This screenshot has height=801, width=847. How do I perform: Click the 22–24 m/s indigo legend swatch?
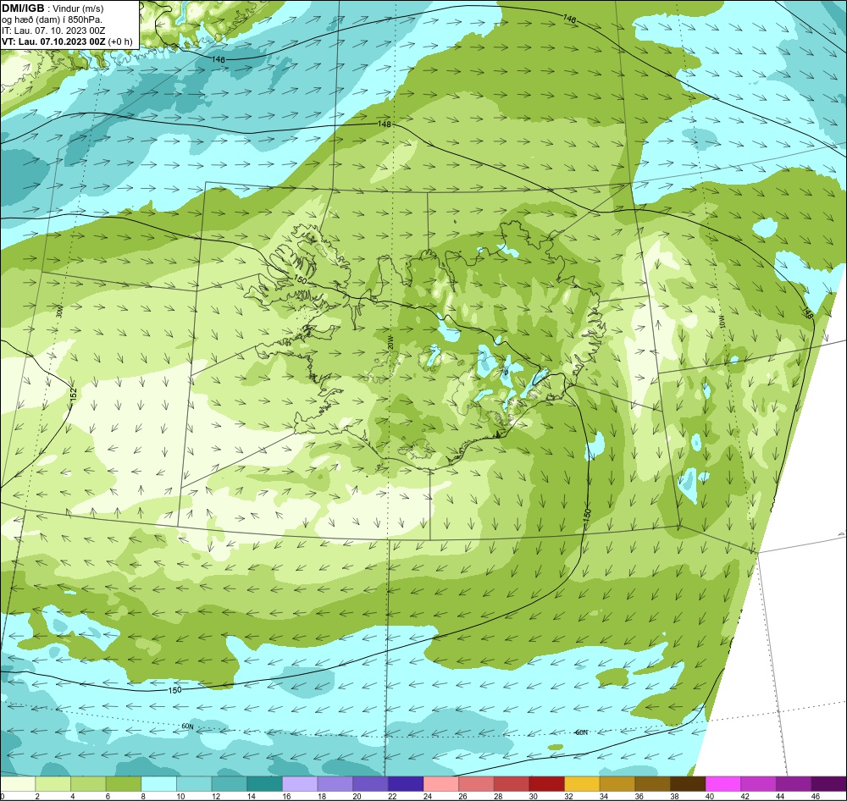pos(407,783)
